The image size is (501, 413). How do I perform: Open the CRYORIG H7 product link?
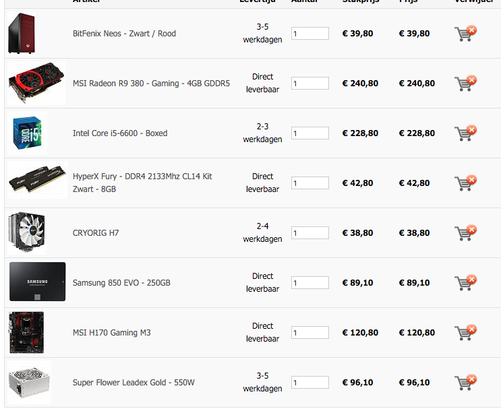pos(96,233)
